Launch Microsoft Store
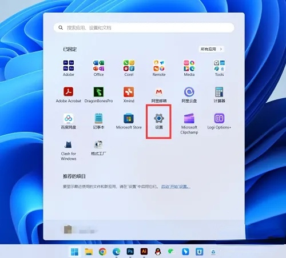 pyautogui.click(x=129, y=121)
